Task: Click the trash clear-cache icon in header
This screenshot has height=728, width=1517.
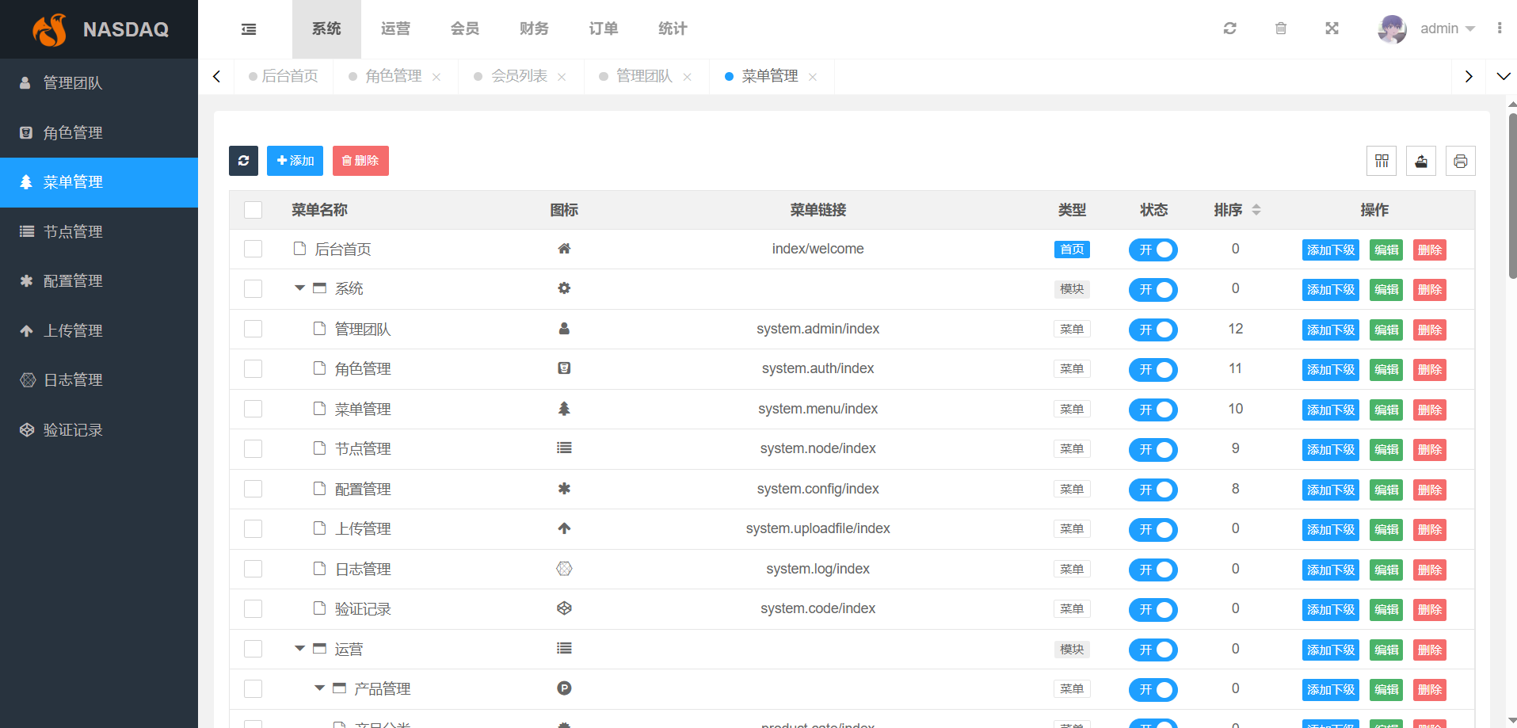Action: point(1280,29)
